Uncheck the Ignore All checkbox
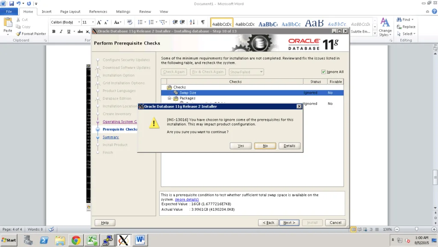 coord(323,72)
